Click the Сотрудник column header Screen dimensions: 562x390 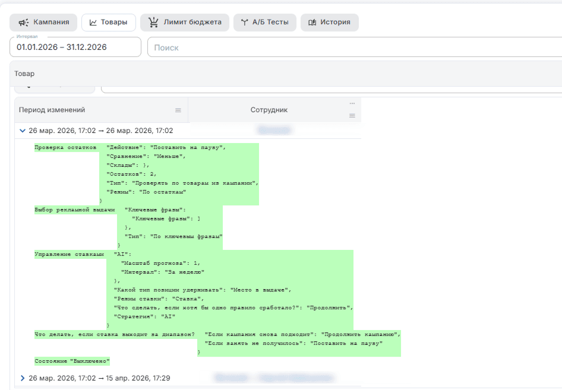[269, 110]
